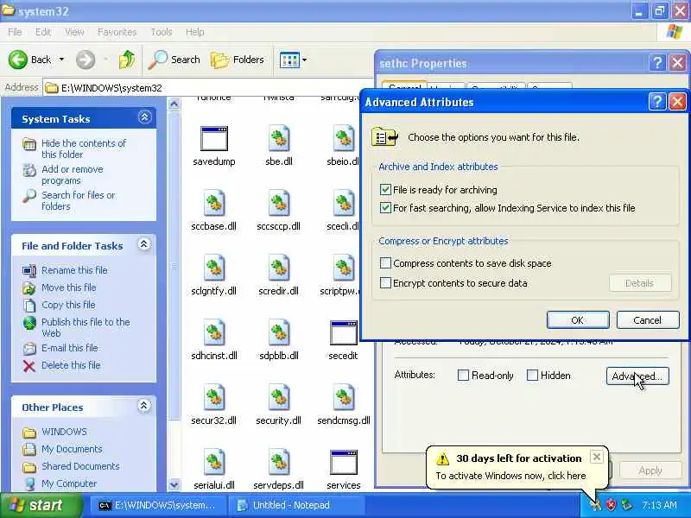Image resolution: width=691 pixels, height=518 pixels.
Task: Click Delete this file
Action: pyautogui.click(x=71, y=365)
